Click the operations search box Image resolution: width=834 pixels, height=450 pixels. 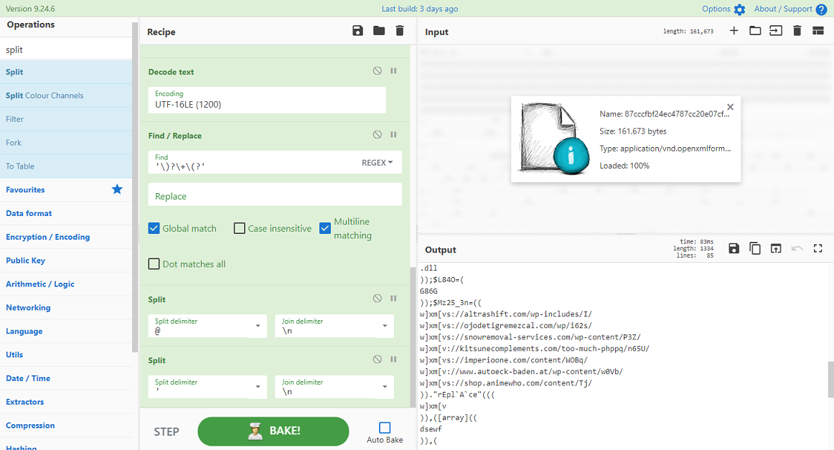pos(66,50)
